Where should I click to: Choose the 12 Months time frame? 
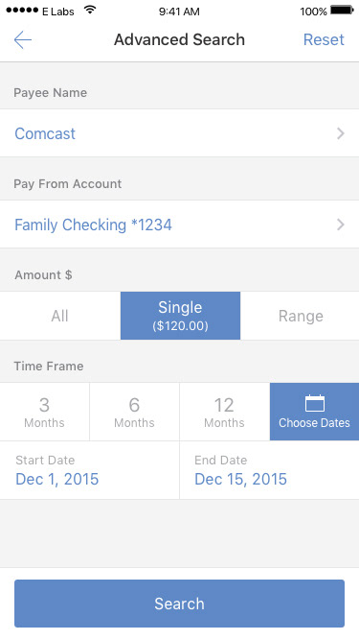224,412
